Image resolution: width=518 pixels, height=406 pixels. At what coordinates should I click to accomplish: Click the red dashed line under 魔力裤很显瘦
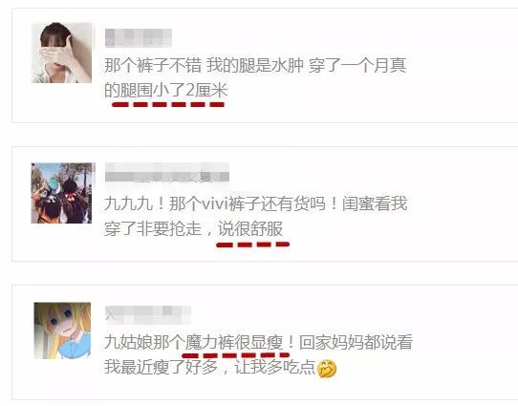(235, 355)
